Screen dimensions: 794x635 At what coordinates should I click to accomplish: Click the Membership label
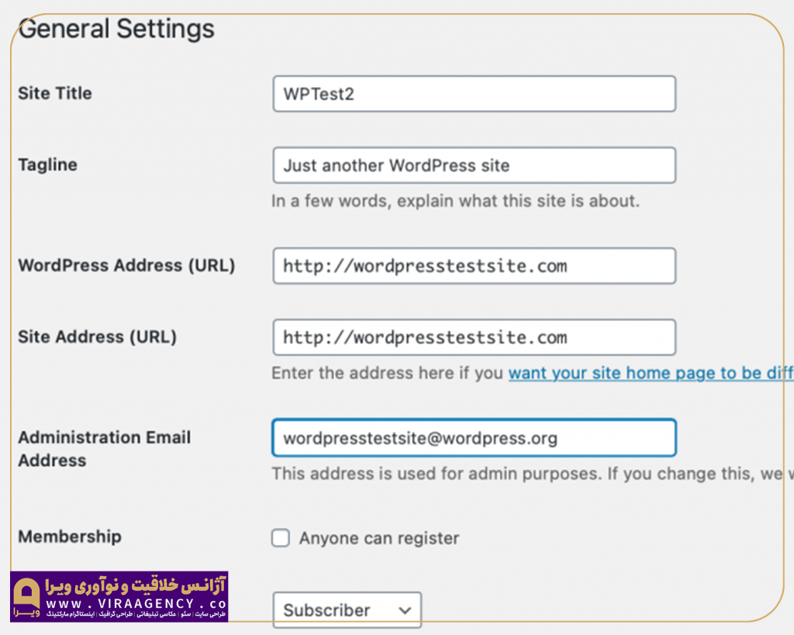(x=70, y=537)
